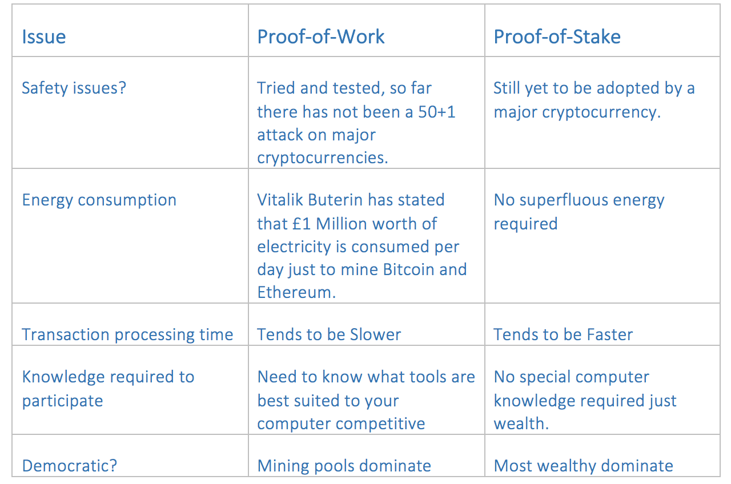
Task: Select the "Mining pools dominate" cell
Action: click(x=344, y=466)
